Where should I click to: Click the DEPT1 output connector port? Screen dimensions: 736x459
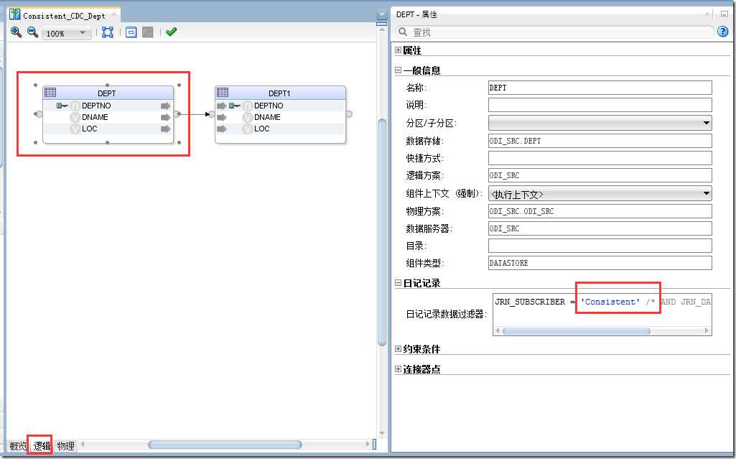[349, 114]
